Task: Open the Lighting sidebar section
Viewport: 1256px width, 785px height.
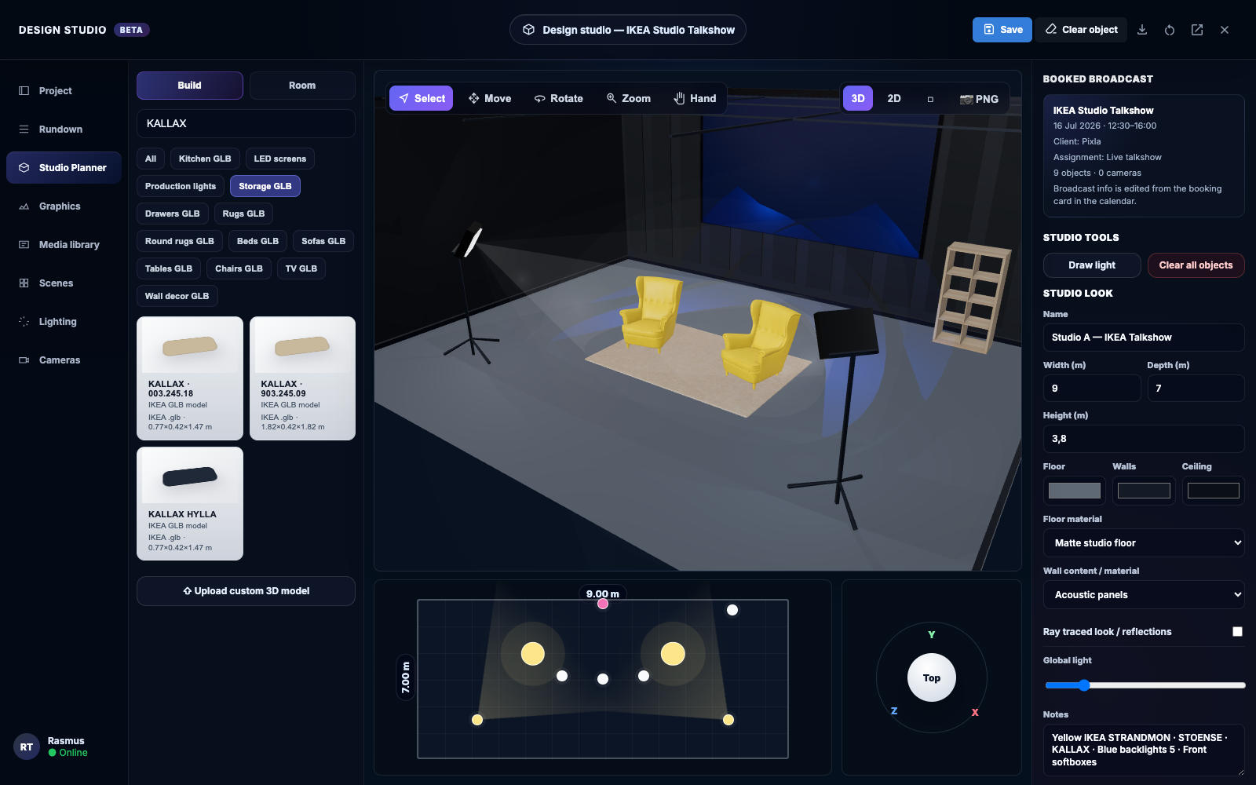Action: (x=64, y=322)
